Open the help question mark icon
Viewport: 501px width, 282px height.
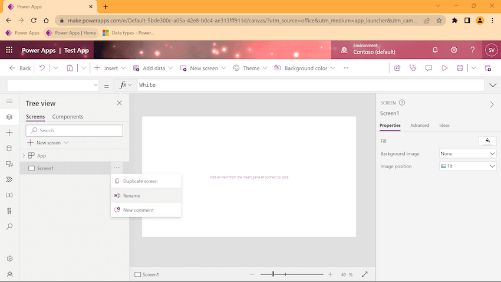472,50
